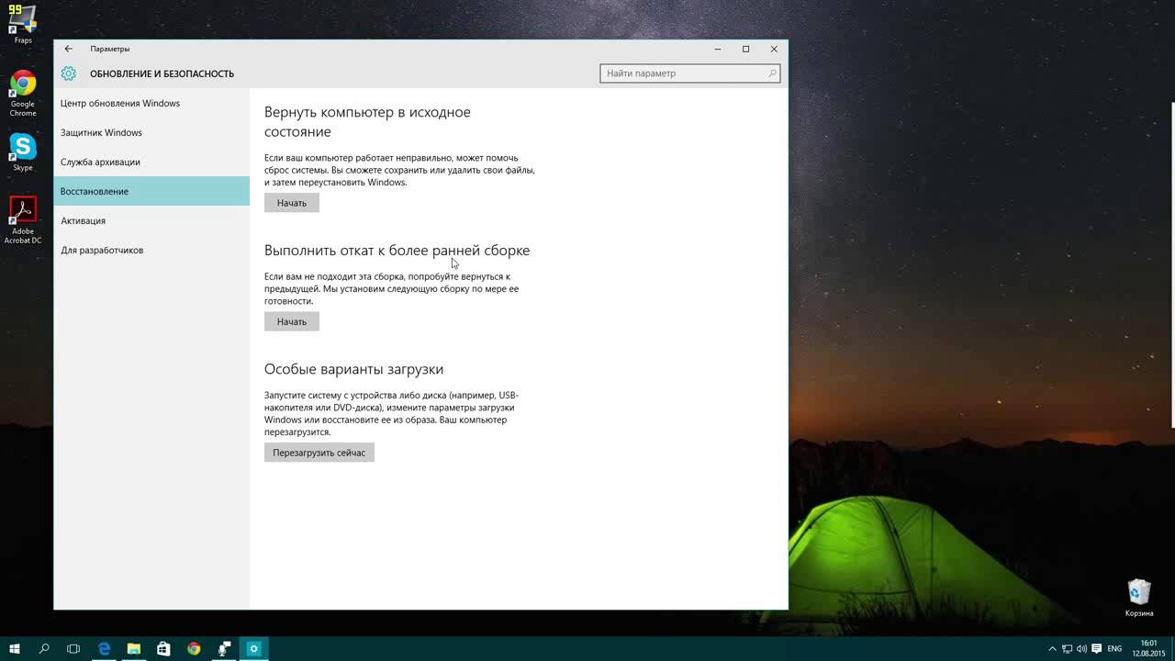Open taskbar search magnifier
Image resolution: width=1175 pixels, height=661 pixels.
[x=44, y=649]
